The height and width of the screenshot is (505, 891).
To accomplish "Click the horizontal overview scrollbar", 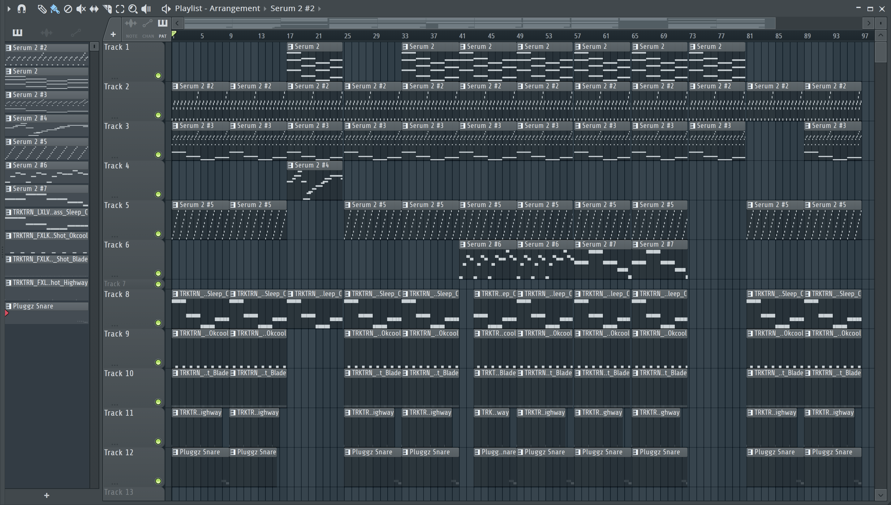I will (480, 23).
